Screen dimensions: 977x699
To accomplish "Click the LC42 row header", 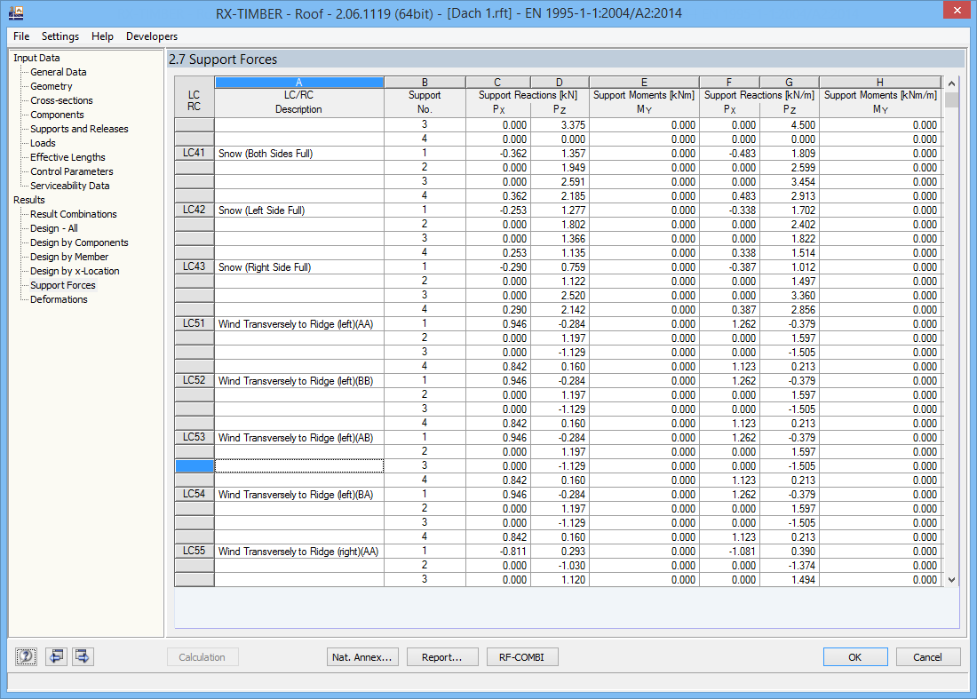I will tap(195, 210).
